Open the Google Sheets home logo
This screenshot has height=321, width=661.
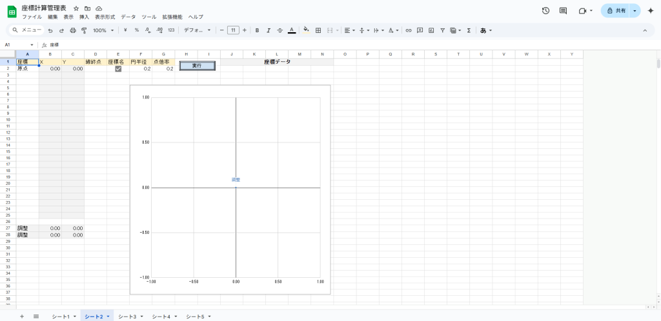tap(12, 12)
